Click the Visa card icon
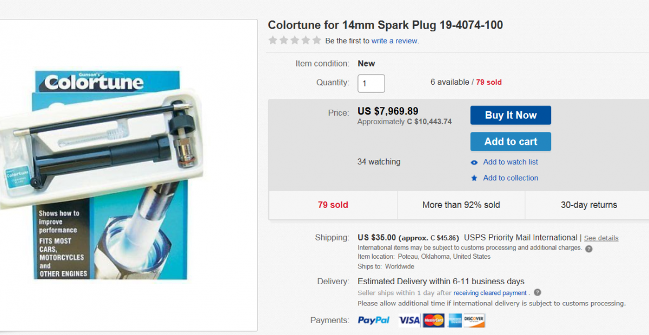Image resolution: width=649 pixels, height=335 pixels. (x=409, y=320)
